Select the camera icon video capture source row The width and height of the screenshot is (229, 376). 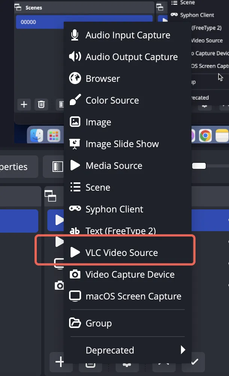[x=59, y=285]
